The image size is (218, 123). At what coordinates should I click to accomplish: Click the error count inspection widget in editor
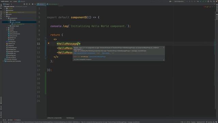click(x=207, y=7)
